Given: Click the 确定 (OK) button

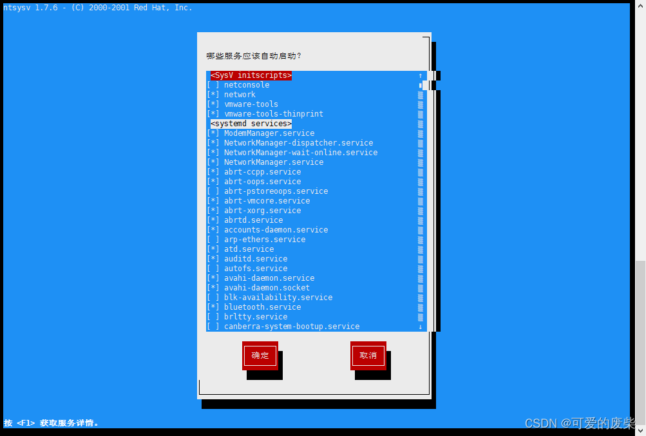Looking at the screenshot, I should [x=260, y=355].
